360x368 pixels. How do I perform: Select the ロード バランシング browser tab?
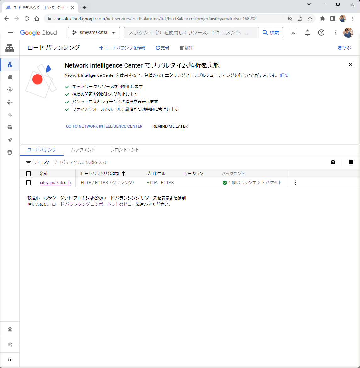(40, 8)
